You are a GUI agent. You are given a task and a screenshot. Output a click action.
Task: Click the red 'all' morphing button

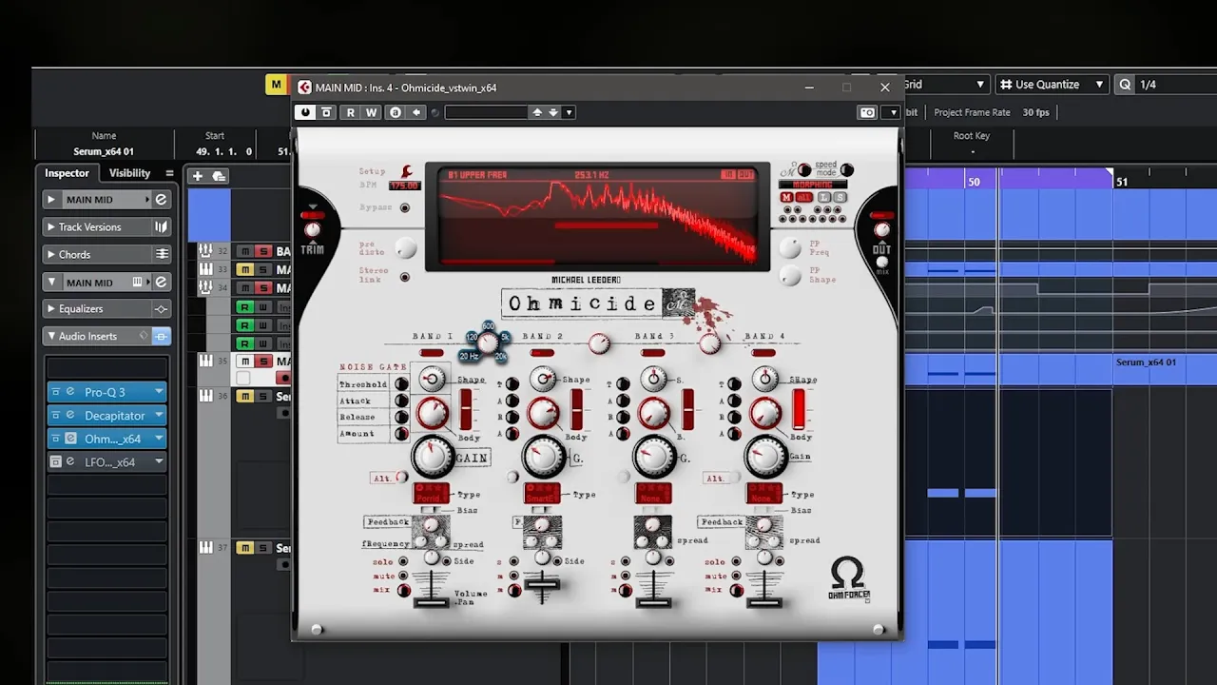804,197
